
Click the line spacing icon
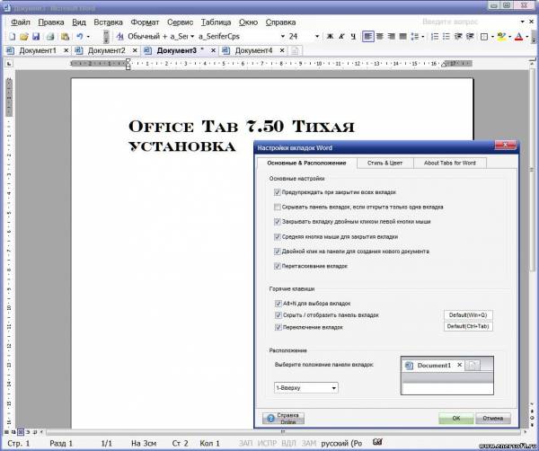click(415, 36)
